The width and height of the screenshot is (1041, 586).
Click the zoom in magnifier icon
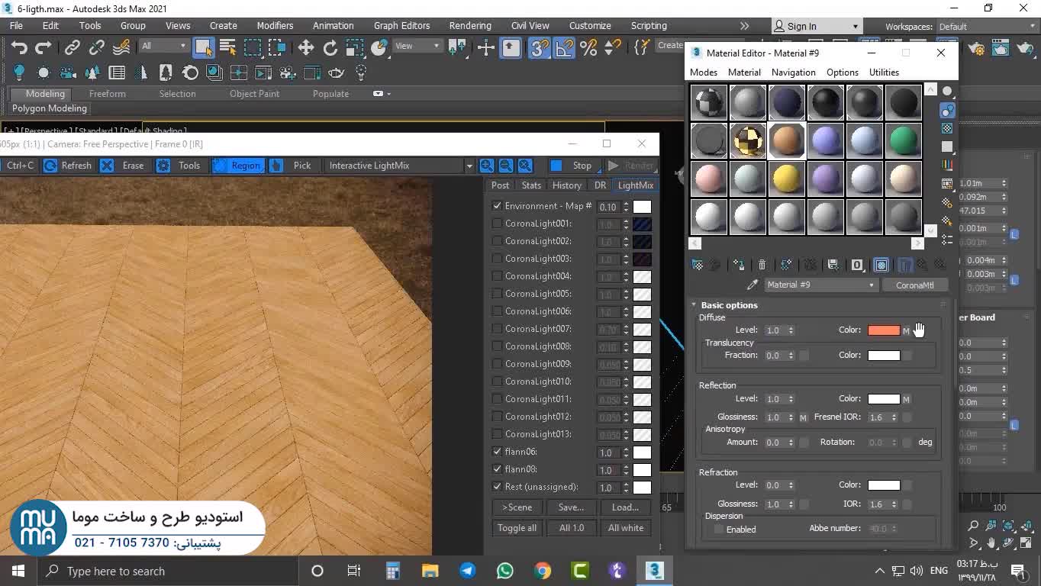click(487, 166)
